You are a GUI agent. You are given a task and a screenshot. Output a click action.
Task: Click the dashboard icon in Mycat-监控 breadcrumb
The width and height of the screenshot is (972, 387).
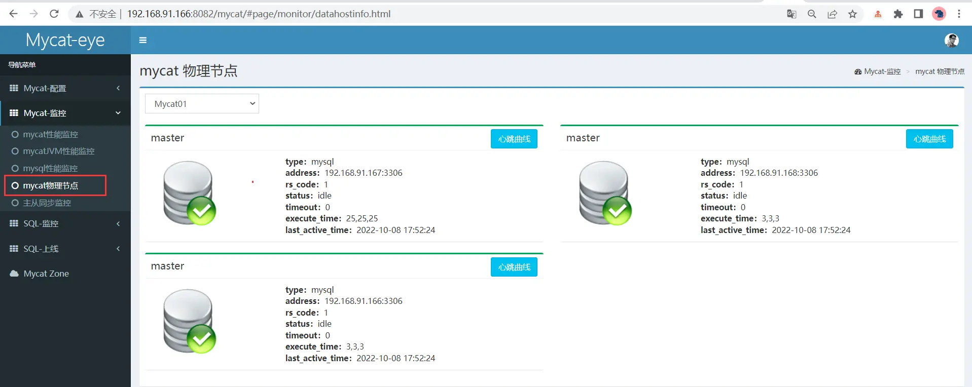tap(858, 72)
